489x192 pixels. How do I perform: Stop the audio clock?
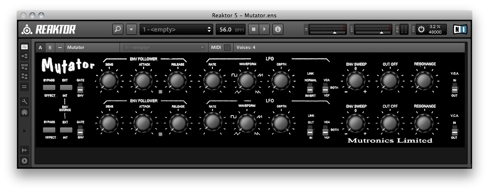[254, 29]
